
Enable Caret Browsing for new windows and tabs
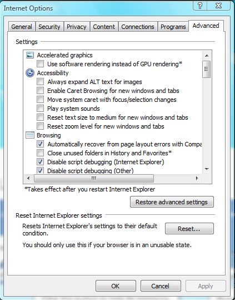click(x=41, y=91)
